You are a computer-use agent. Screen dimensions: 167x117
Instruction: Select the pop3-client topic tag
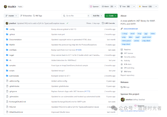147,37
